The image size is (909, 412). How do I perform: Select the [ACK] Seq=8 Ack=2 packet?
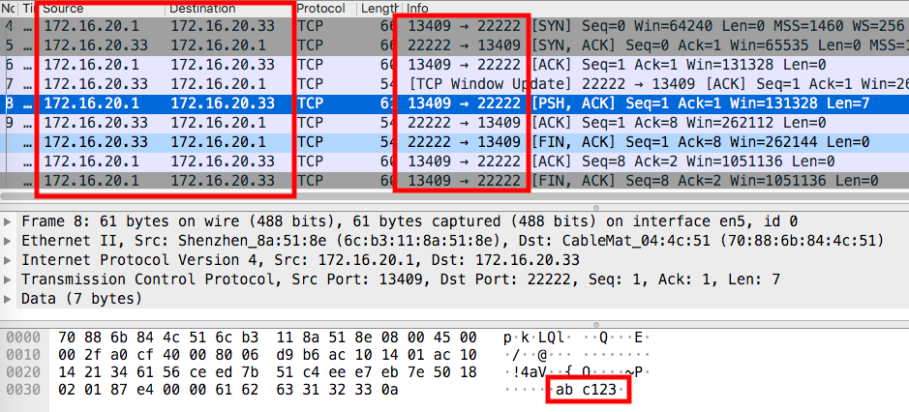[455, 162]
